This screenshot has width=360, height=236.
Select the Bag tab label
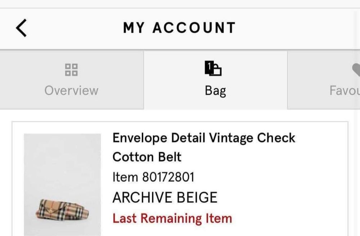[215, 90]
